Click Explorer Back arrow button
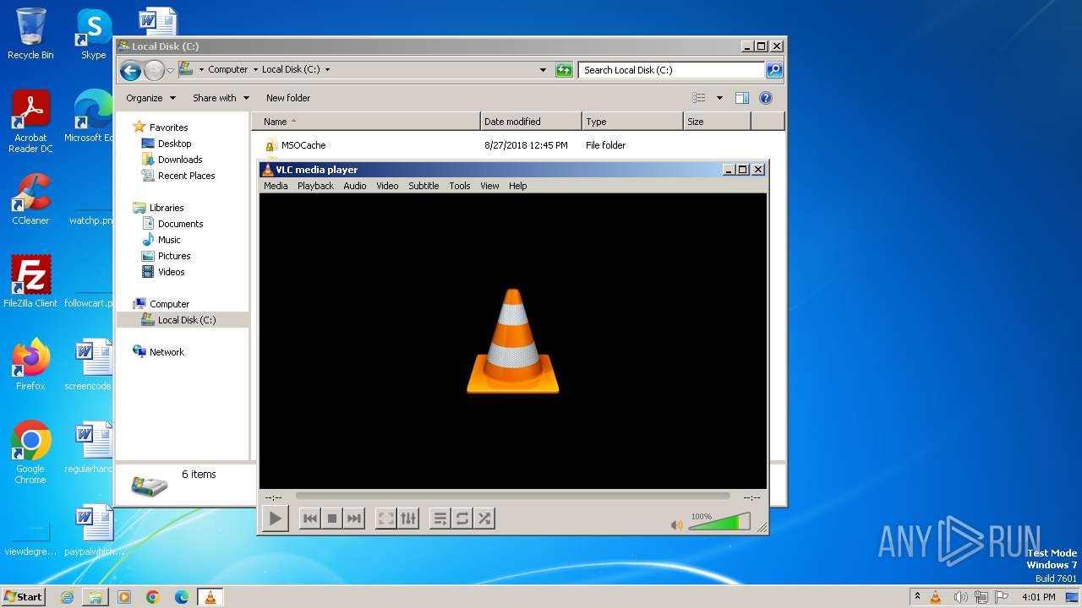The height and width of the screenshot is (608, 1082). (x=130, y=70)
